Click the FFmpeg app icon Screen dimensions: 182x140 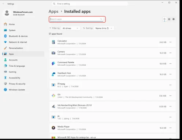[x=53, y=85]
